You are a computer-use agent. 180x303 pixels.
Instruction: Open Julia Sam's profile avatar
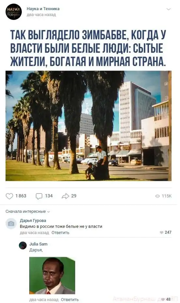click(x=23, y=245)
